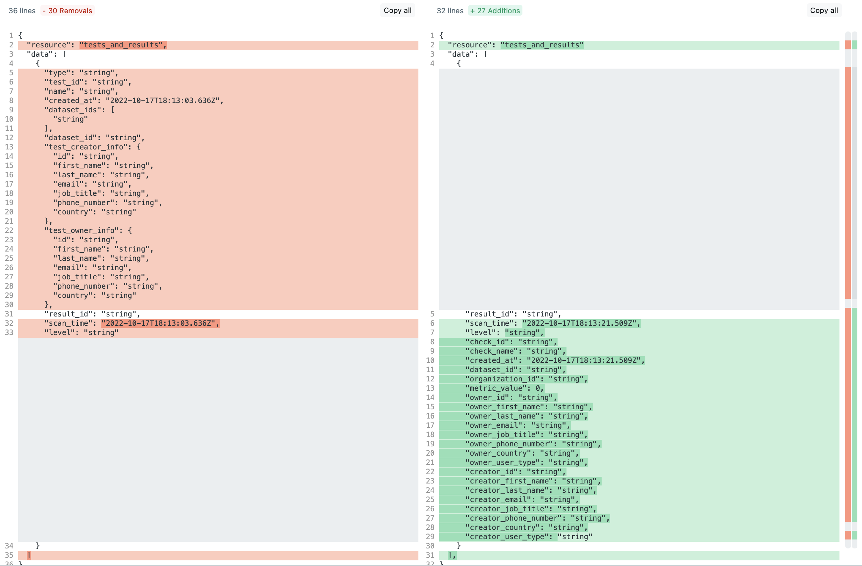Click the right "level": "string", line
This screenshot has width=862, height=566.
[504, 333]
